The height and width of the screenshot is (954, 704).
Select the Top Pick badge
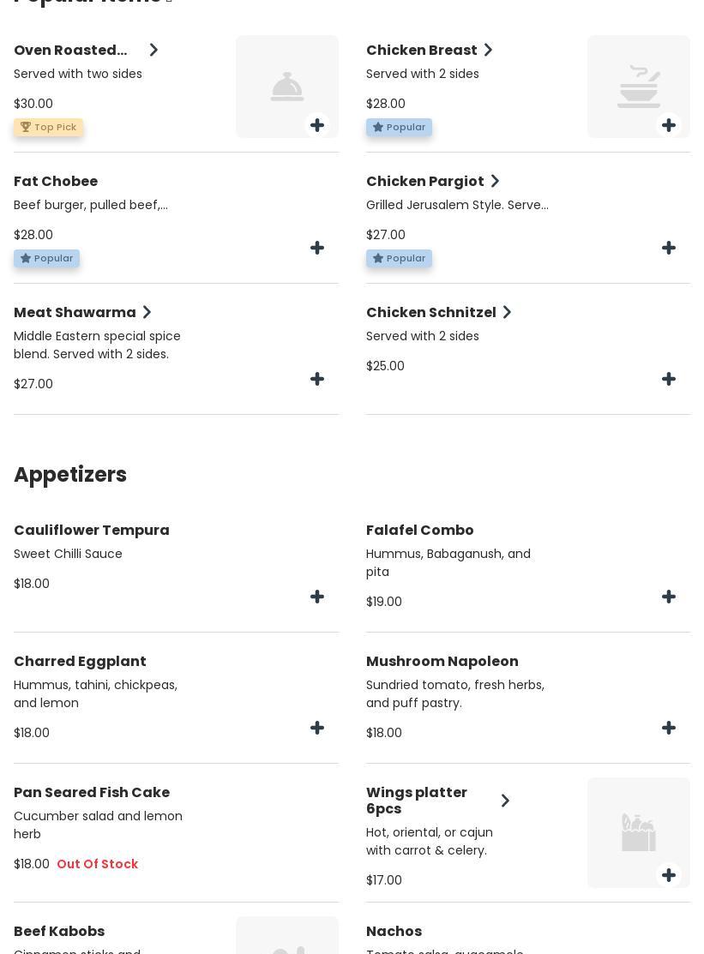49,128
